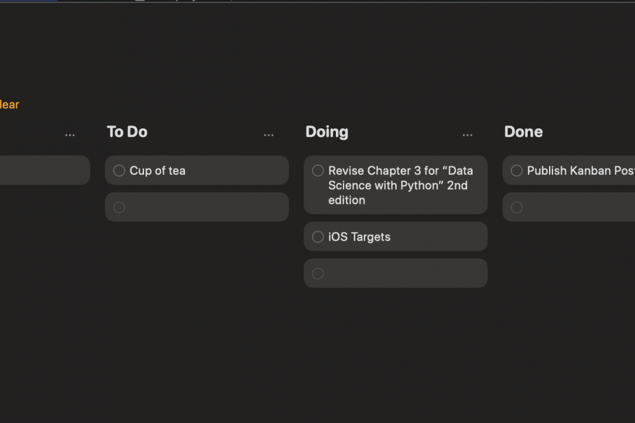Select the Done column heading
635x423 pixels.
[523, 132]
